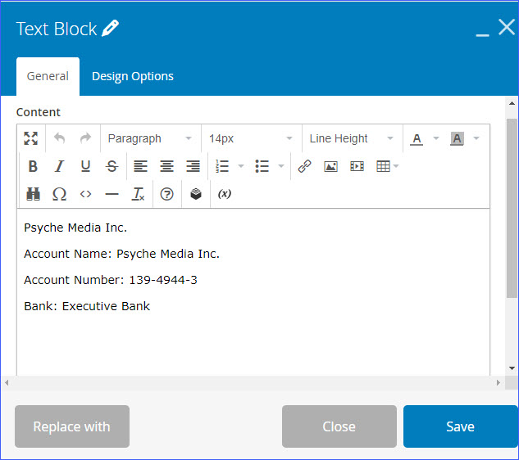
Task: Insert special character Omega icon
Action: [x=59, y=194]
